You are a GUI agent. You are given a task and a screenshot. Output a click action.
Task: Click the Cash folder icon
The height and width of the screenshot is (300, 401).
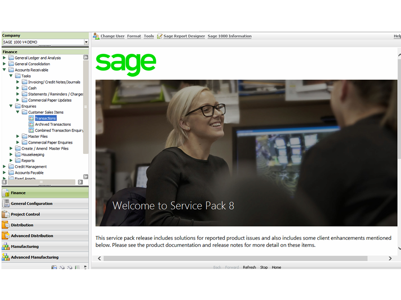pos(25,88)
